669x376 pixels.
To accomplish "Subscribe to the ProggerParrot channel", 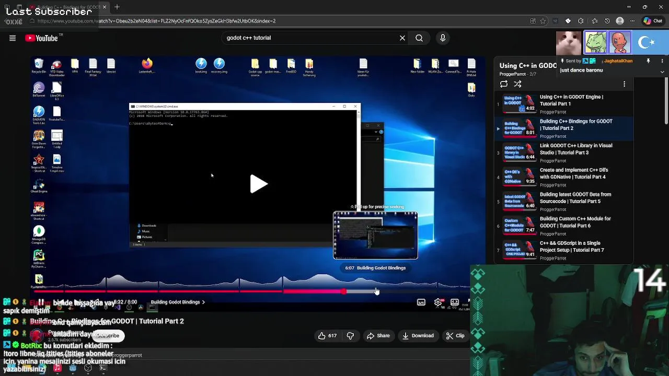I will click(108, 336).
